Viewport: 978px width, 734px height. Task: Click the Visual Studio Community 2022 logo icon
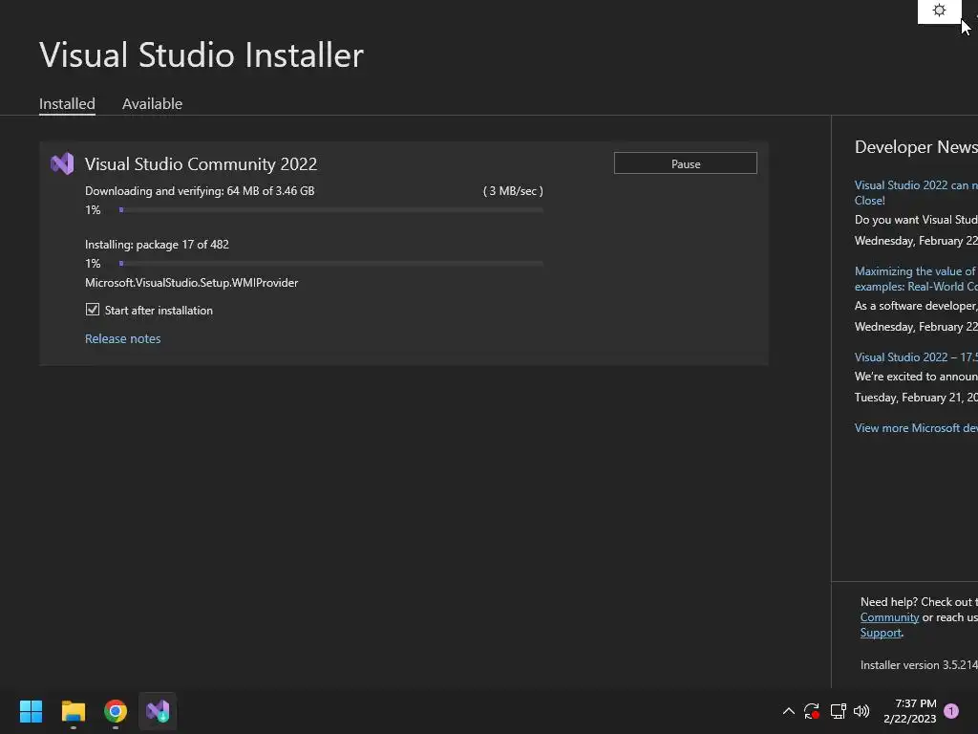pyautogui.click(x=62, y=164)
